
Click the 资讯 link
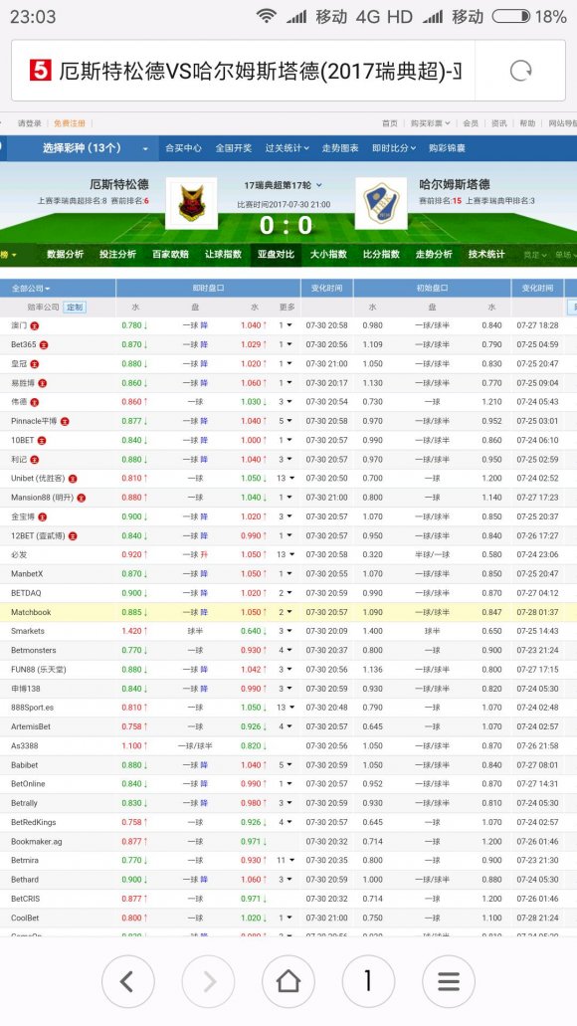[499, 123]
